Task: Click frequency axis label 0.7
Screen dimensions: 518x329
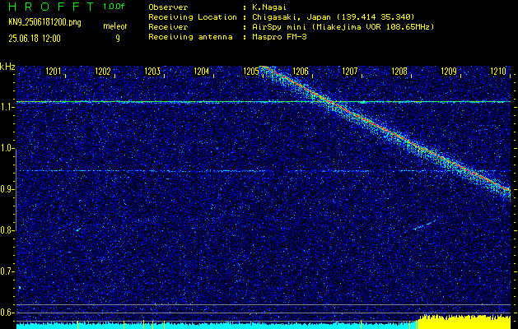Action: coord(7,271)
